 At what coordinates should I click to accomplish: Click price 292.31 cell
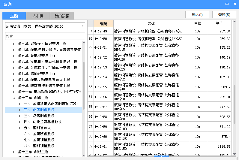219,97
